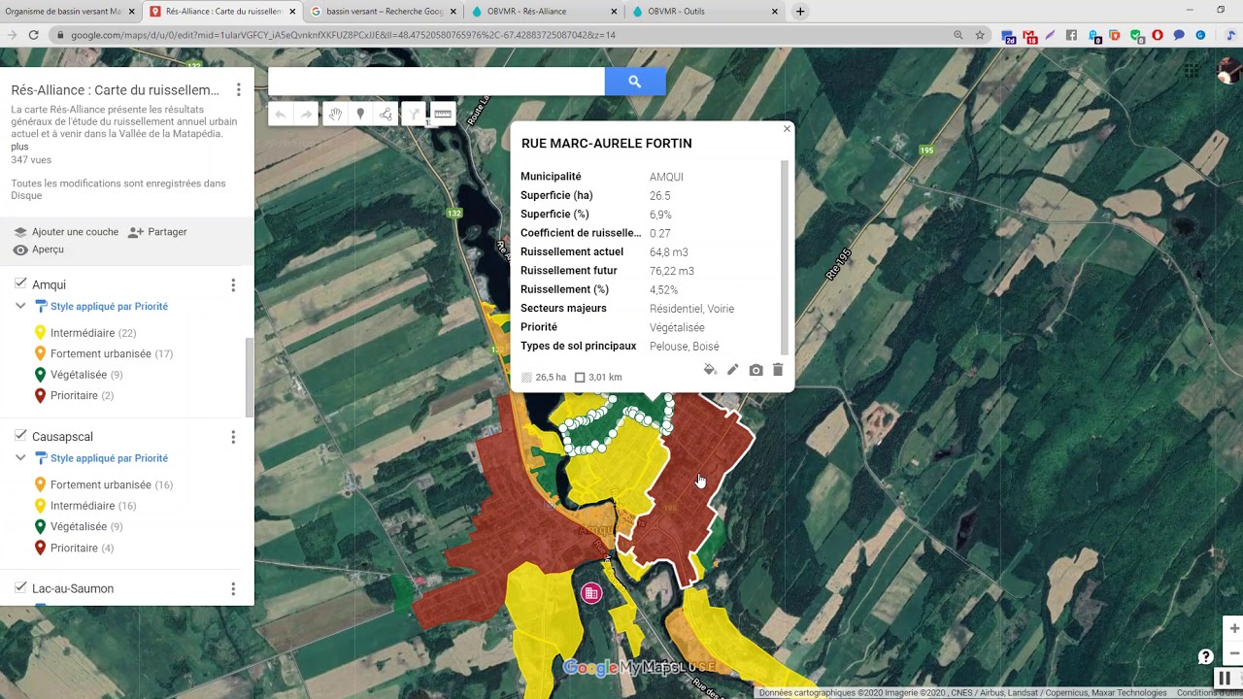Reload the current page

pyautogui.click(x=34, y=35)
